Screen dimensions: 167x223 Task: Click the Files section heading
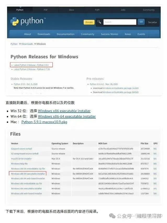tap(15, 134)
